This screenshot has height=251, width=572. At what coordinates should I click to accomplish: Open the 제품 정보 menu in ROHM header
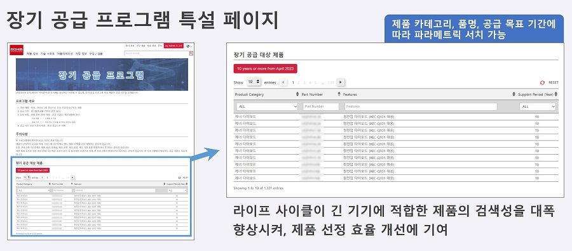pos(32,53)
